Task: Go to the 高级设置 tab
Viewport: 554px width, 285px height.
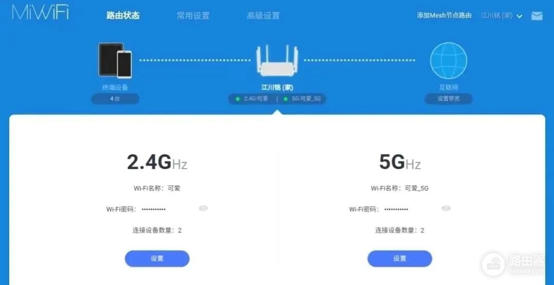Action: point(263,15)
